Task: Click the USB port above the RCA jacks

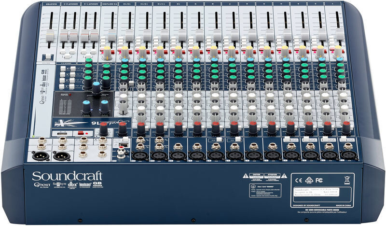Action: (x=123, y=145)
